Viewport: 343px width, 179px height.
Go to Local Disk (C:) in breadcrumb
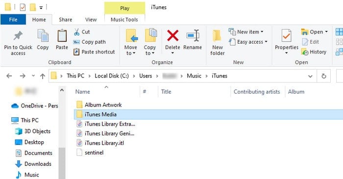point(112,76)
